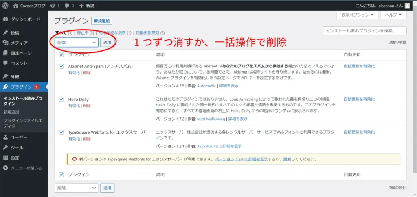417x197 pixels.
Task: Click 新規追加 button beside page title
Action: click(x=102, y=21)
